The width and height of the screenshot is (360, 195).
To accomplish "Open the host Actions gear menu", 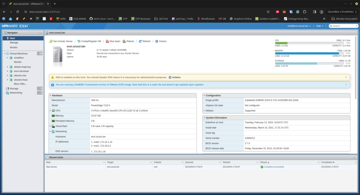I will click(x=161, y=41).
